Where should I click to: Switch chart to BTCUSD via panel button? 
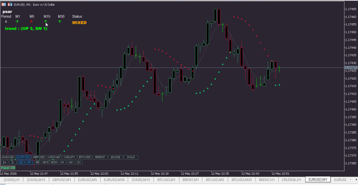pyautogui.click(x=85, y=157)
